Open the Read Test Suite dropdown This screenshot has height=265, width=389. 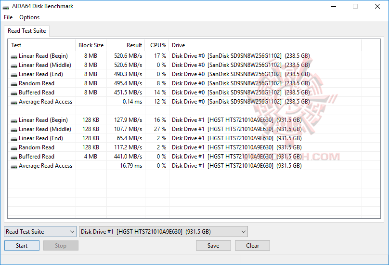[x=40, y=231]
